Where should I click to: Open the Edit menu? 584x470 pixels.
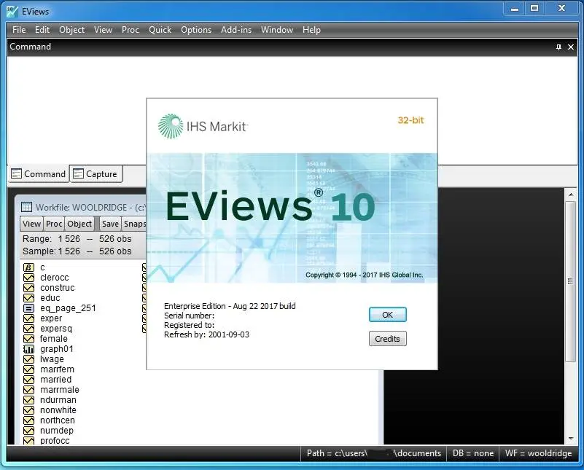pyautogui.click(x=42, y=30)
